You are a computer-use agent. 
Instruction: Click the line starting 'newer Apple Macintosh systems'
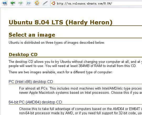click(x=81, y=92)
